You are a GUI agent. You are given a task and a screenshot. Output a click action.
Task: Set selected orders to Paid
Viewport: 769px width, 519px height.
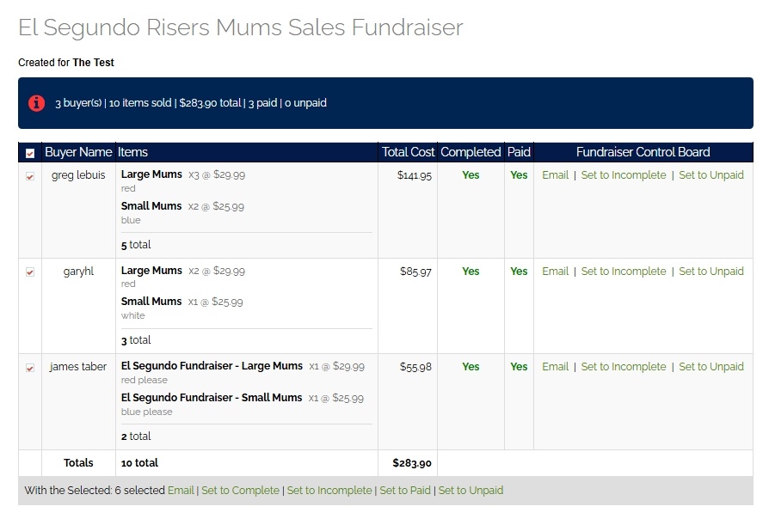pyautogui.click(x=405, y=490)
